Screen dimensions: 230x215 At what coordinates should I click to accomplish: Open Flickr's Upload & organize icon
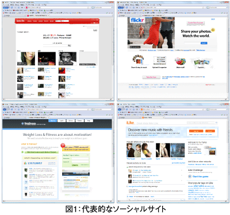coord(159,61)
